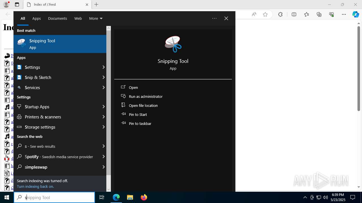Open the Windows Start button
362x203 pixels.
(7, 197)
